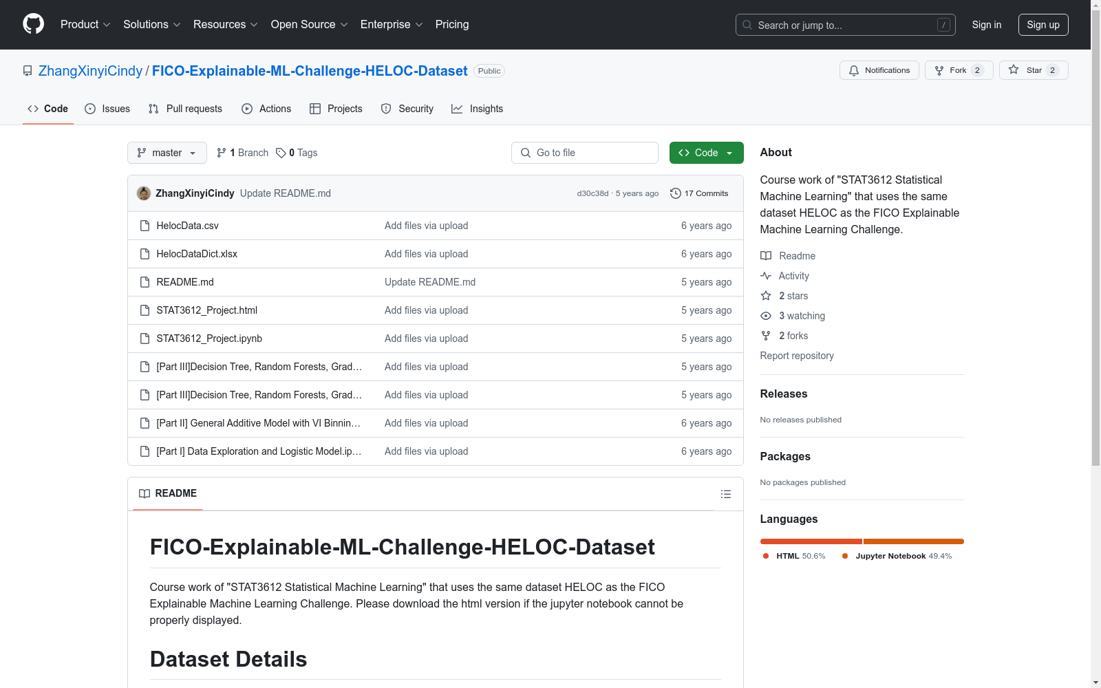Open the green Code dropdown button
Screen dimensions: 1101x688
pyautogui.click(x=706, y=153)
